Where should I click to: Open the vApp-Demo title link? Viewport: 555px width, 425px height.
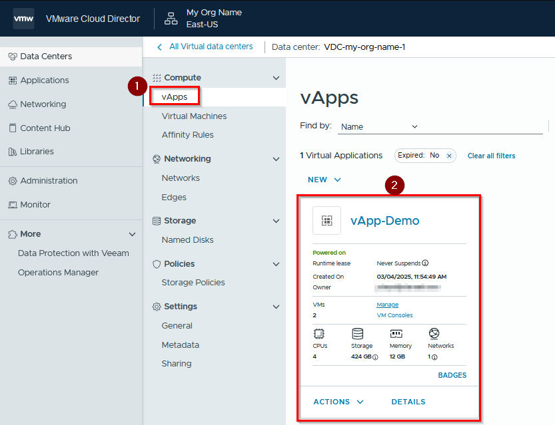coord(384,221)
